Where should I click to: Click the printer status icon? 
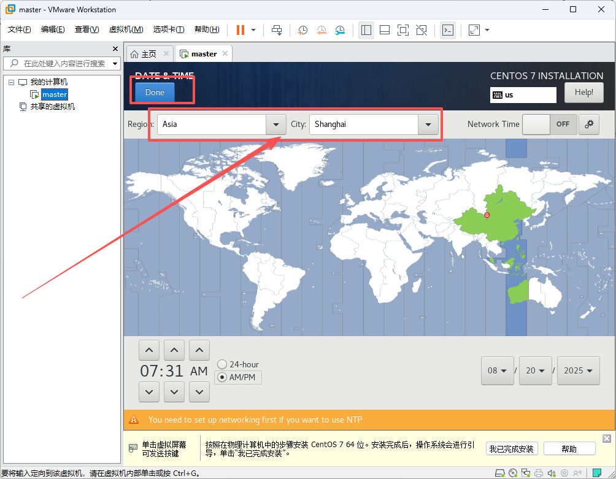(x=539, y=473)
